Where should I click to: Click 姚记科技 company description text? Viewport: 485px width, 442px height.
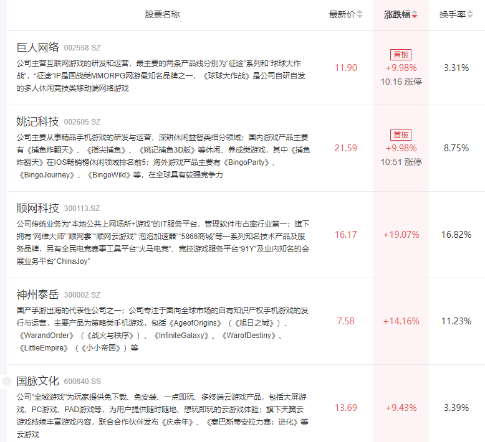tap(163, 156)
